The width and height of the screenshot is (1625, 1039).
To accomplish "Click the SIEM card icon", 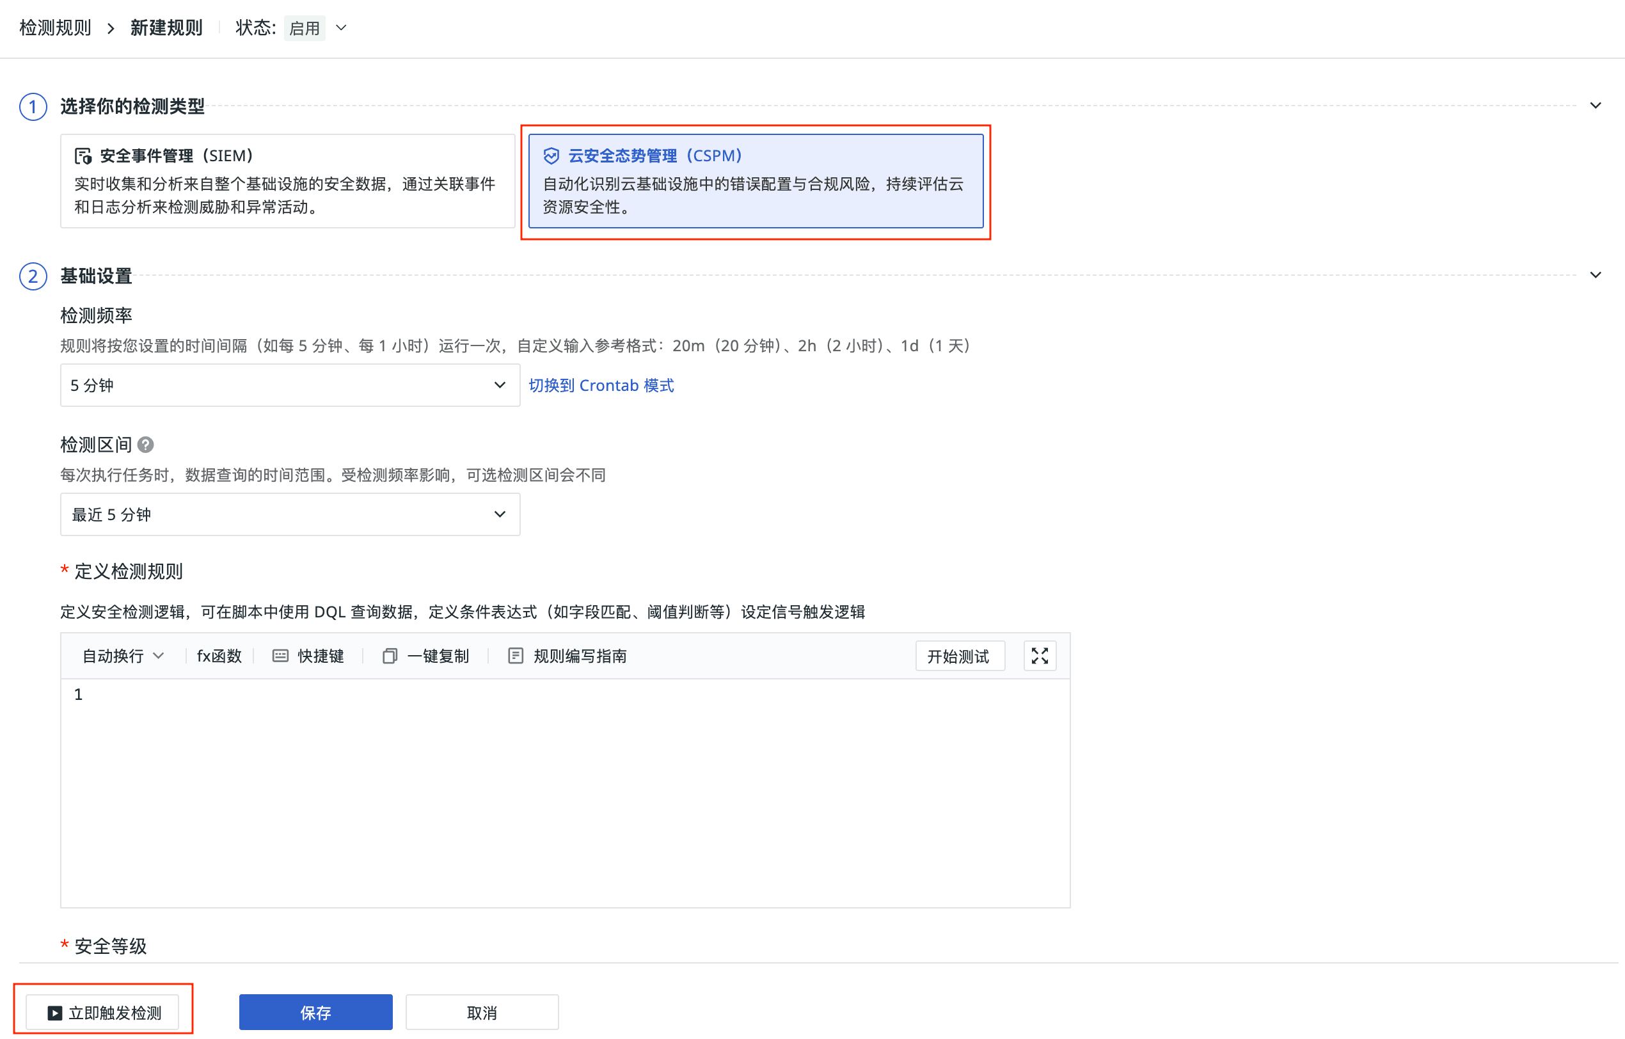I will click(83, 156).
